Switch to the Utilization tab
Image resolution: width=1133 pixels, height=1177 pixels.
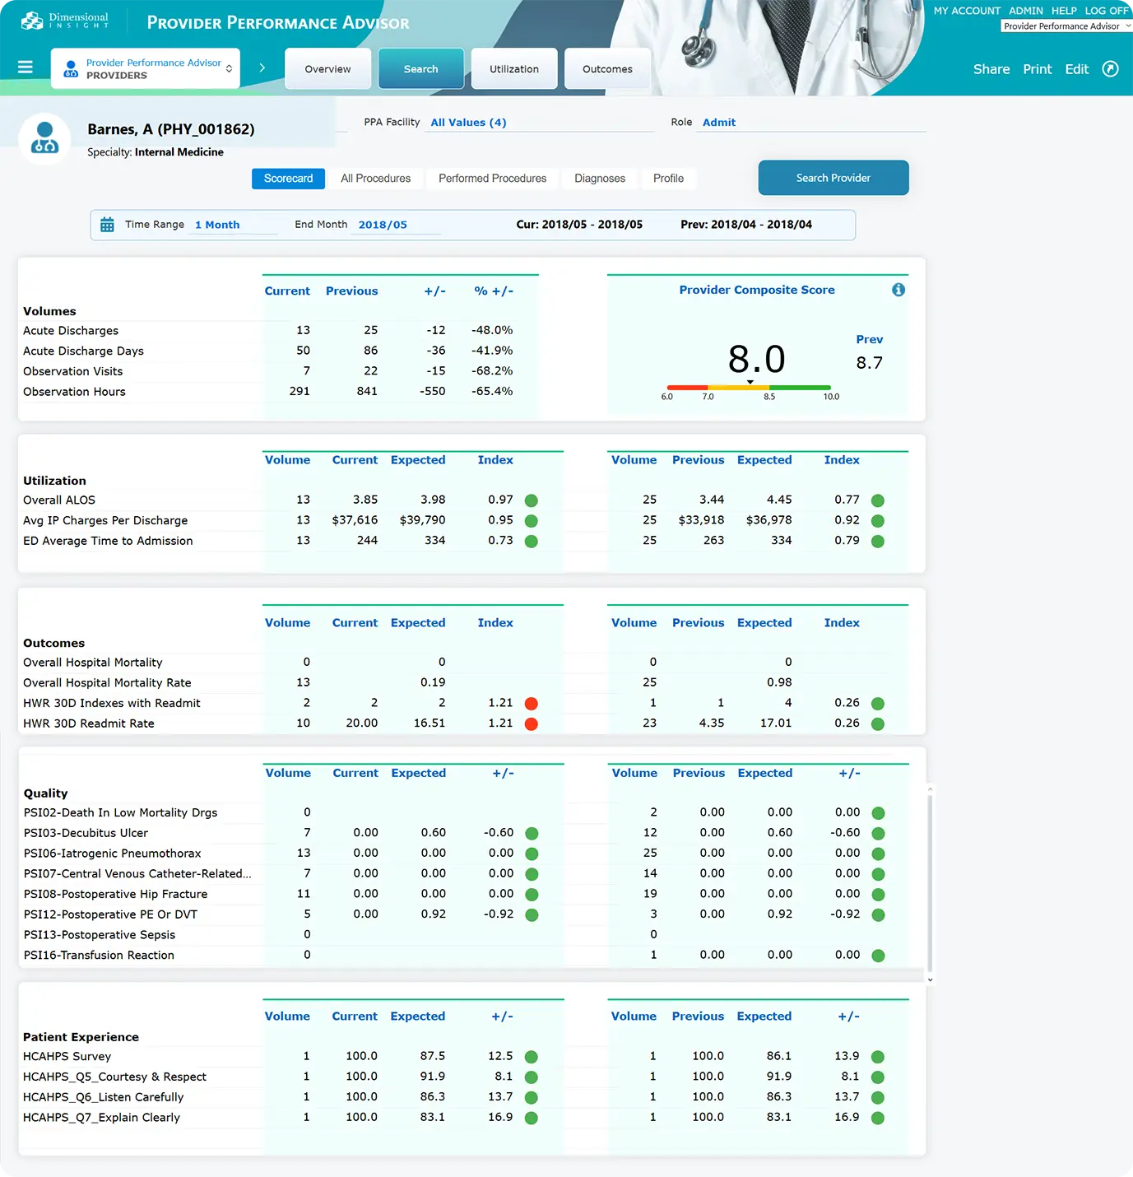coord(514,69)
